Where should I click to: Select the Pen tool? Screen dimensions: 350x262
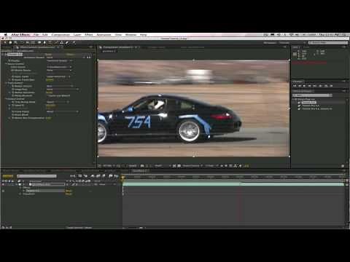click(x=44, y=42)
